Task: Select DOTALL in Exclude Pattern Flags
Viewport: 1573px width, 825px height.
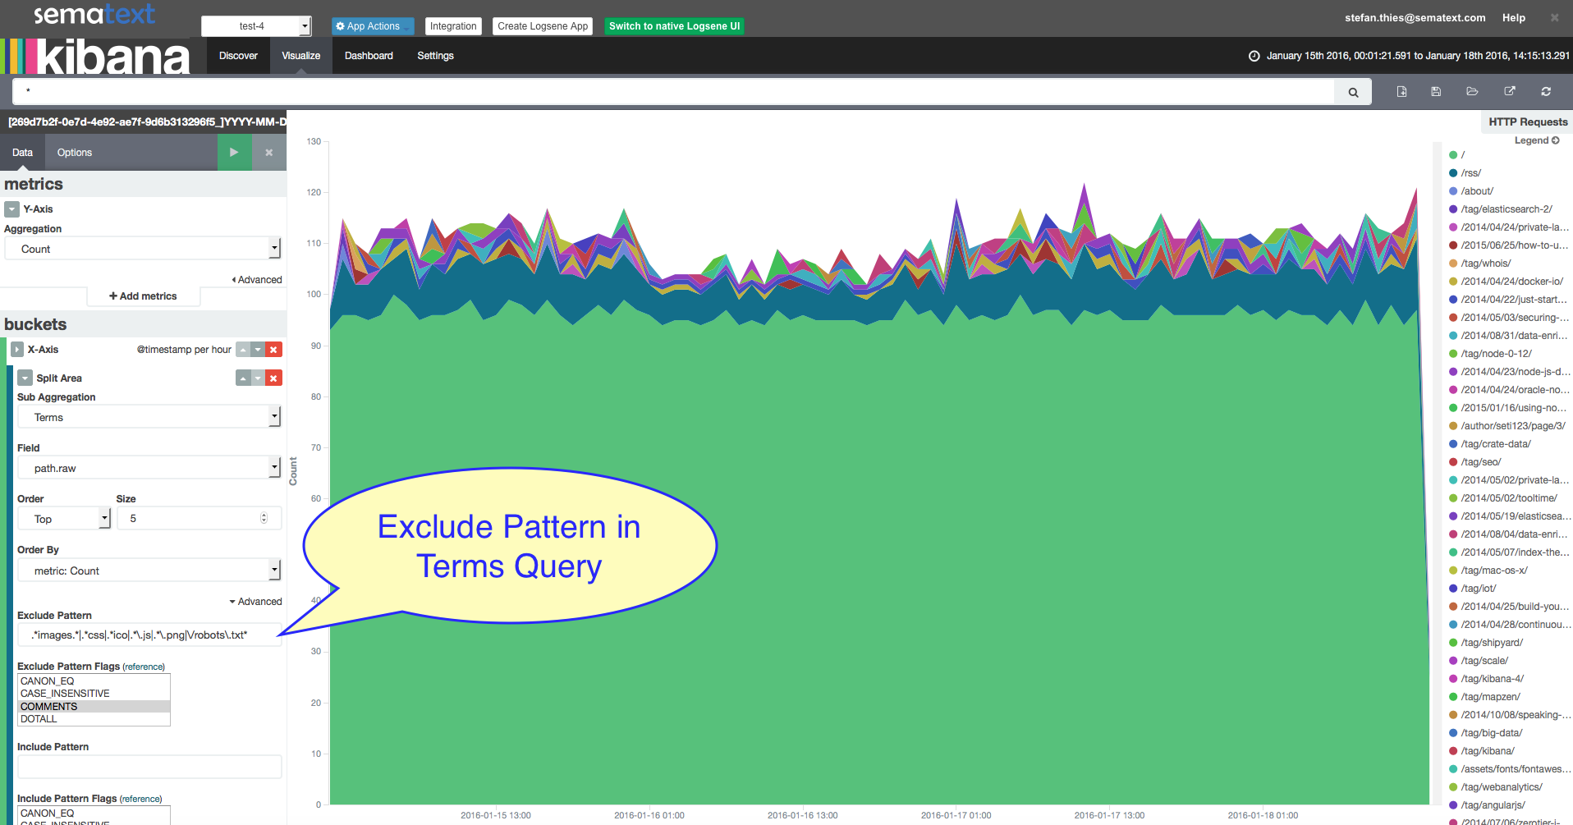Action: [x=94, y=719]
